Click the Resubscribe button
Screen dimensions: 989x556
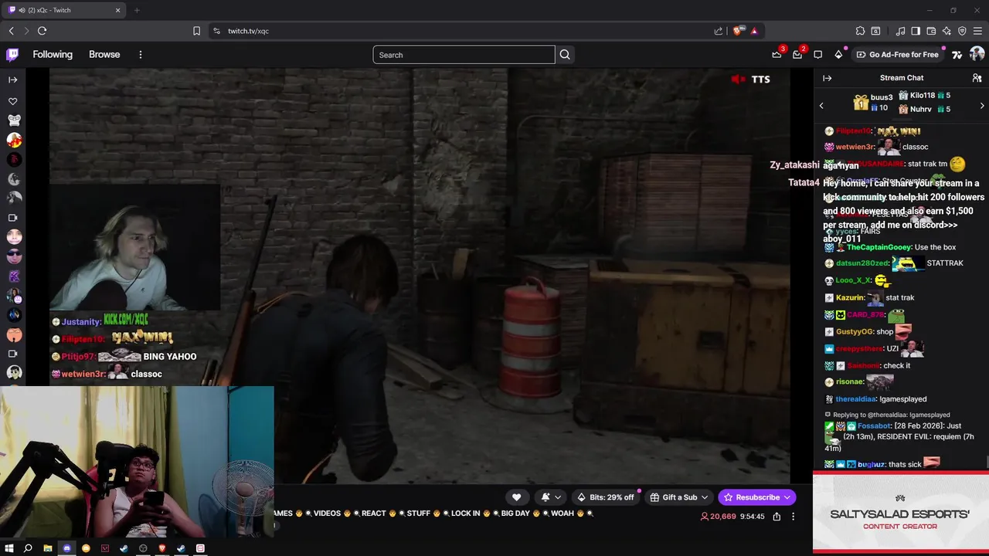(756, 497)
